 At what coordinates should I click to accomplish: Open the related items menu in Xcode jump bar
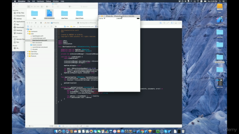point(56,26)
